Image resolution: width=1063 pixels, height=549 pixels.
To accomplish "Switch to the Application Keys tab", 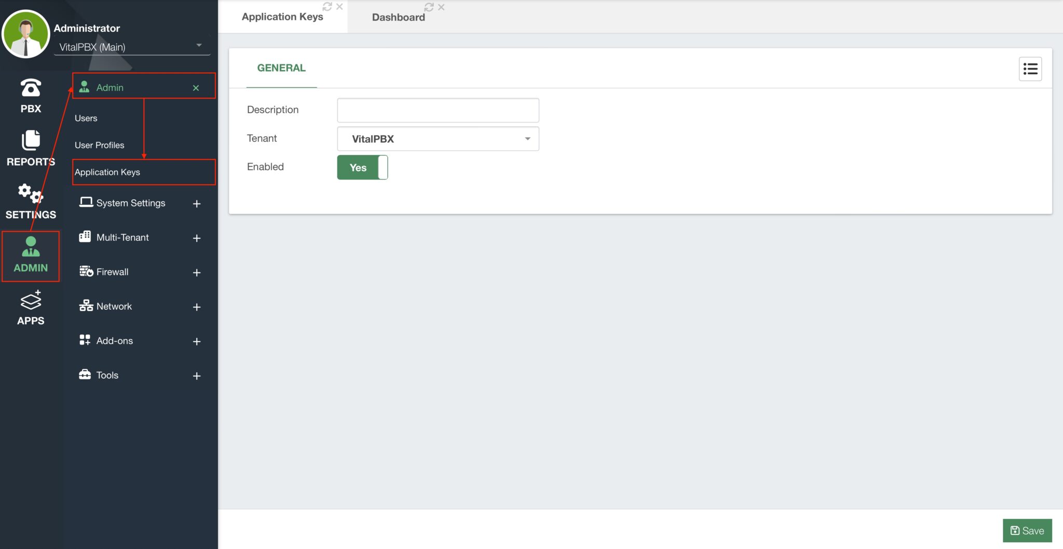I will tap(282, 17).
